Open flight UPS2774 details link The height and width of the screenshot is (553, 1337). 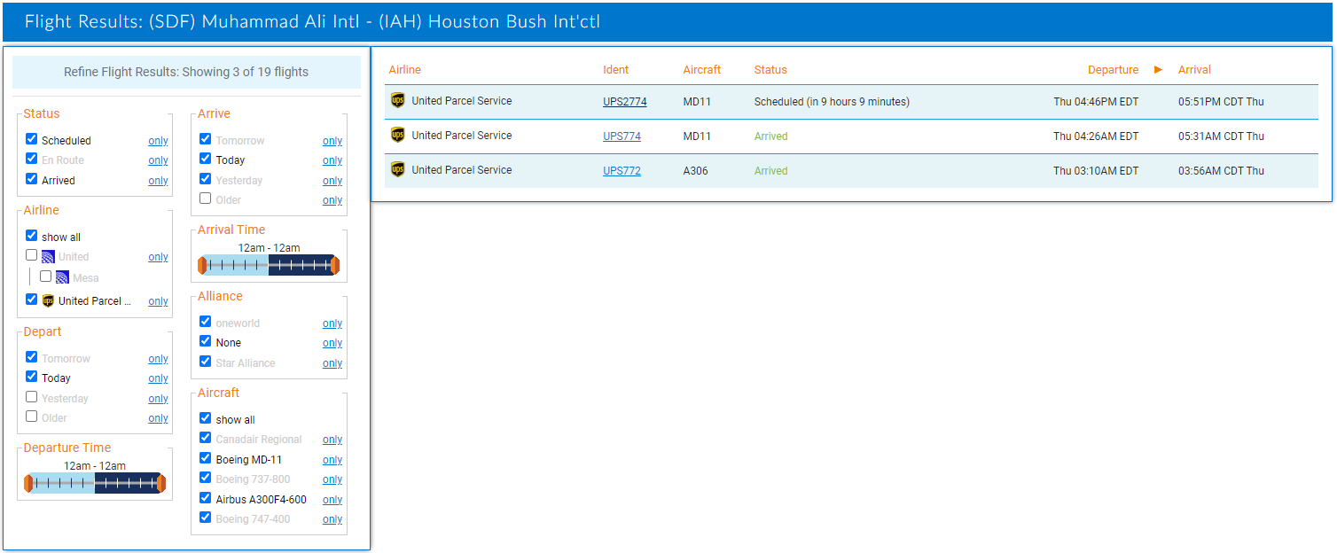625,102
